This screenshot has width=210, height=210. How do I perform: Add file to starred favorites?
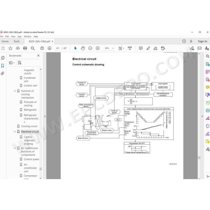pyautogui.click(x=10, y=48)
